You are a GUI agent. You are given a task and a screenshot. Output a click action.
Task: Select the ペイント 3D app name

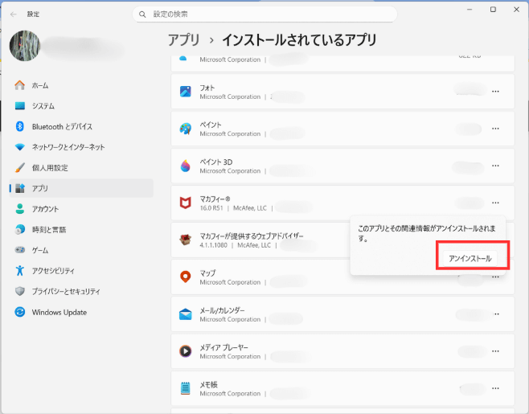[x=216, y=162]
